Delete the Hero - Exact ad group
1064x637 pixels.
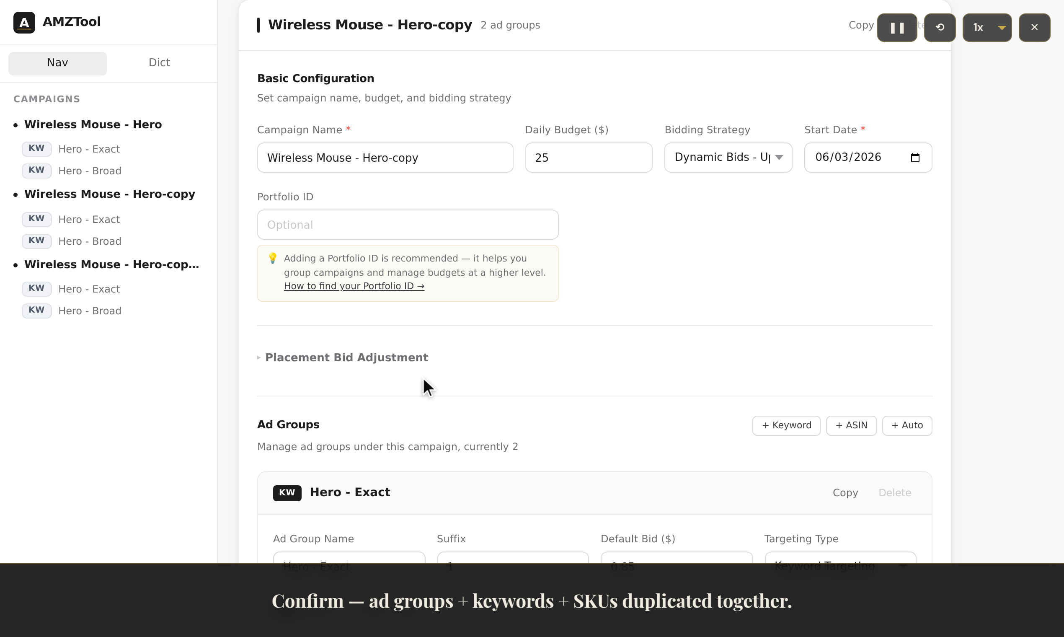(894, 493)
